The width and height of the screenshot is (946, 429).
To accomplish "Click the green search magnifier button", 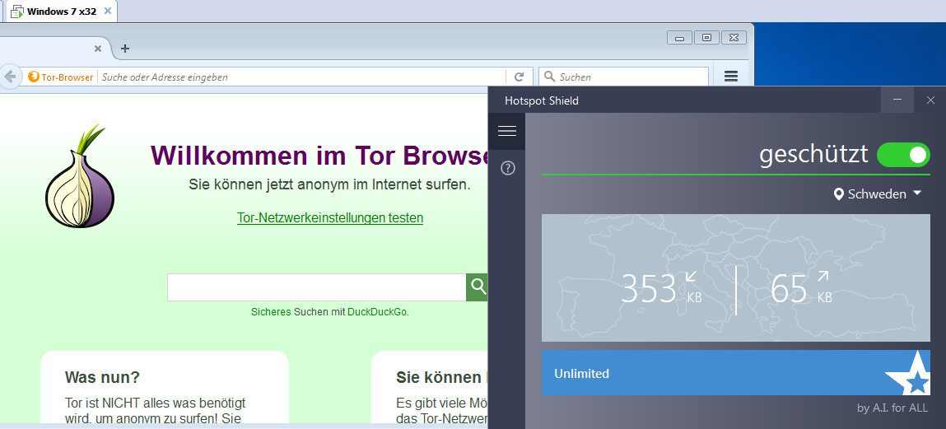I will [x=478, y=287].
